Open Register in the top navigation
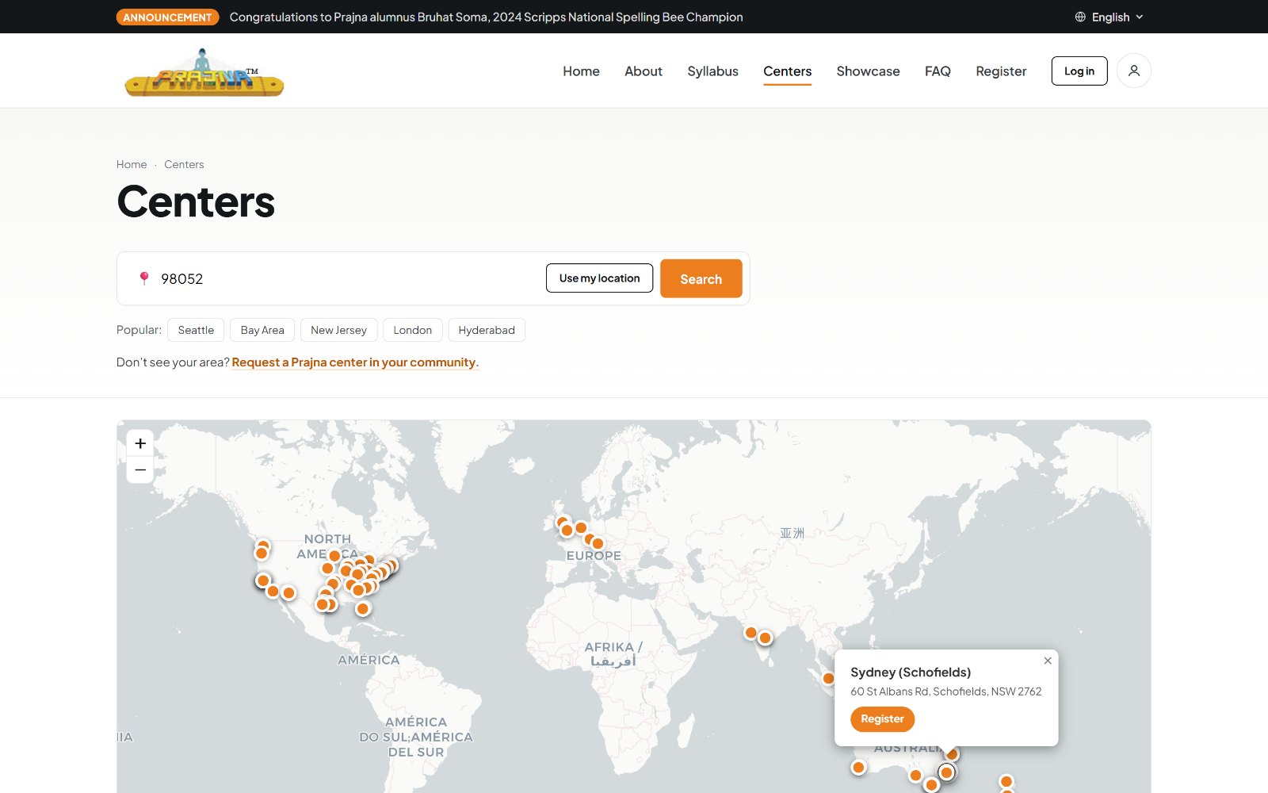Screen dimensions: 1268x793 click(x=1001, y=71)
